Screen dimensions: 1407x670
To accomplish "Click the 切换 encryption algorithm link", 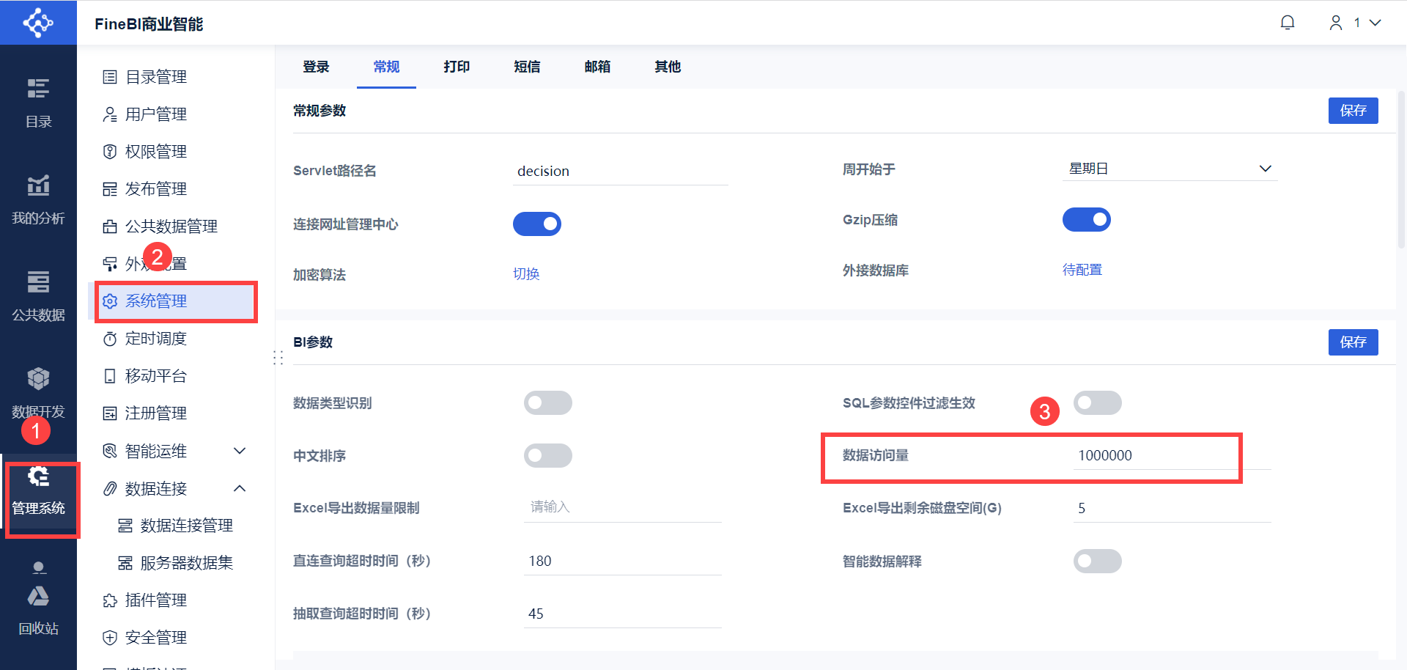I will pos(526,274).
